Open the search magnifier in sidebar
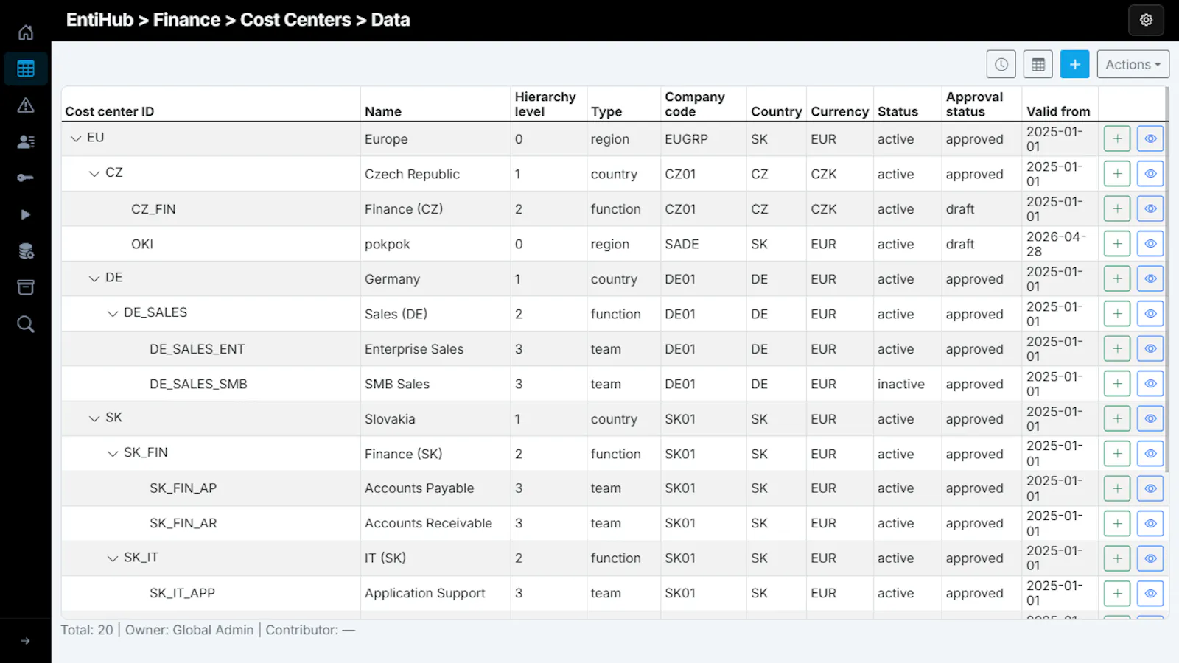This screenshot has height=663, width=1179. tap(26, 324)
